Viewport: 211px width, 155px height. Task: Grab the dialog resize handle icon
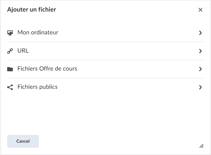[201, 146]
